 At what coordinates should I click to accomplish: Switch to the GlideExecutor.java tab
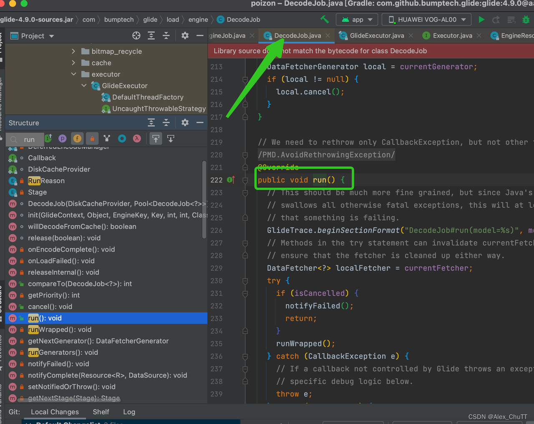click(x=377, y=35)
